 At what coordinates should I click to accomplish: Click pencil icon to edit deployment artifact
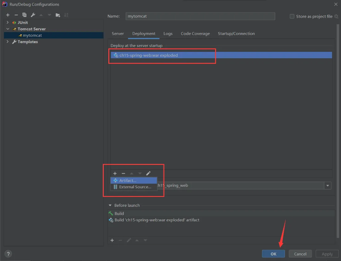148,173
